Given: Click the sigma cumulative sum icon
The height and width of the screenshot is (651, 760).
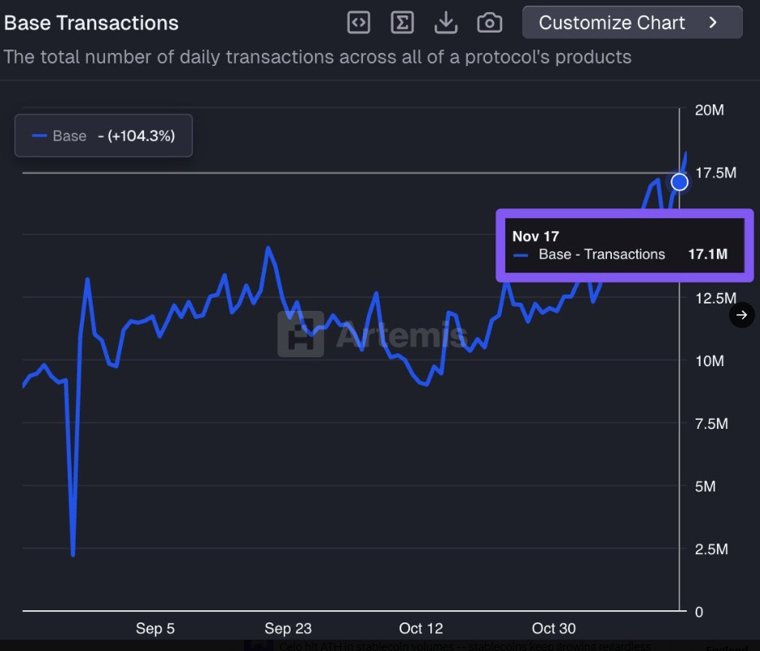Looking at the screenshot, I should [x=402, y=23].
